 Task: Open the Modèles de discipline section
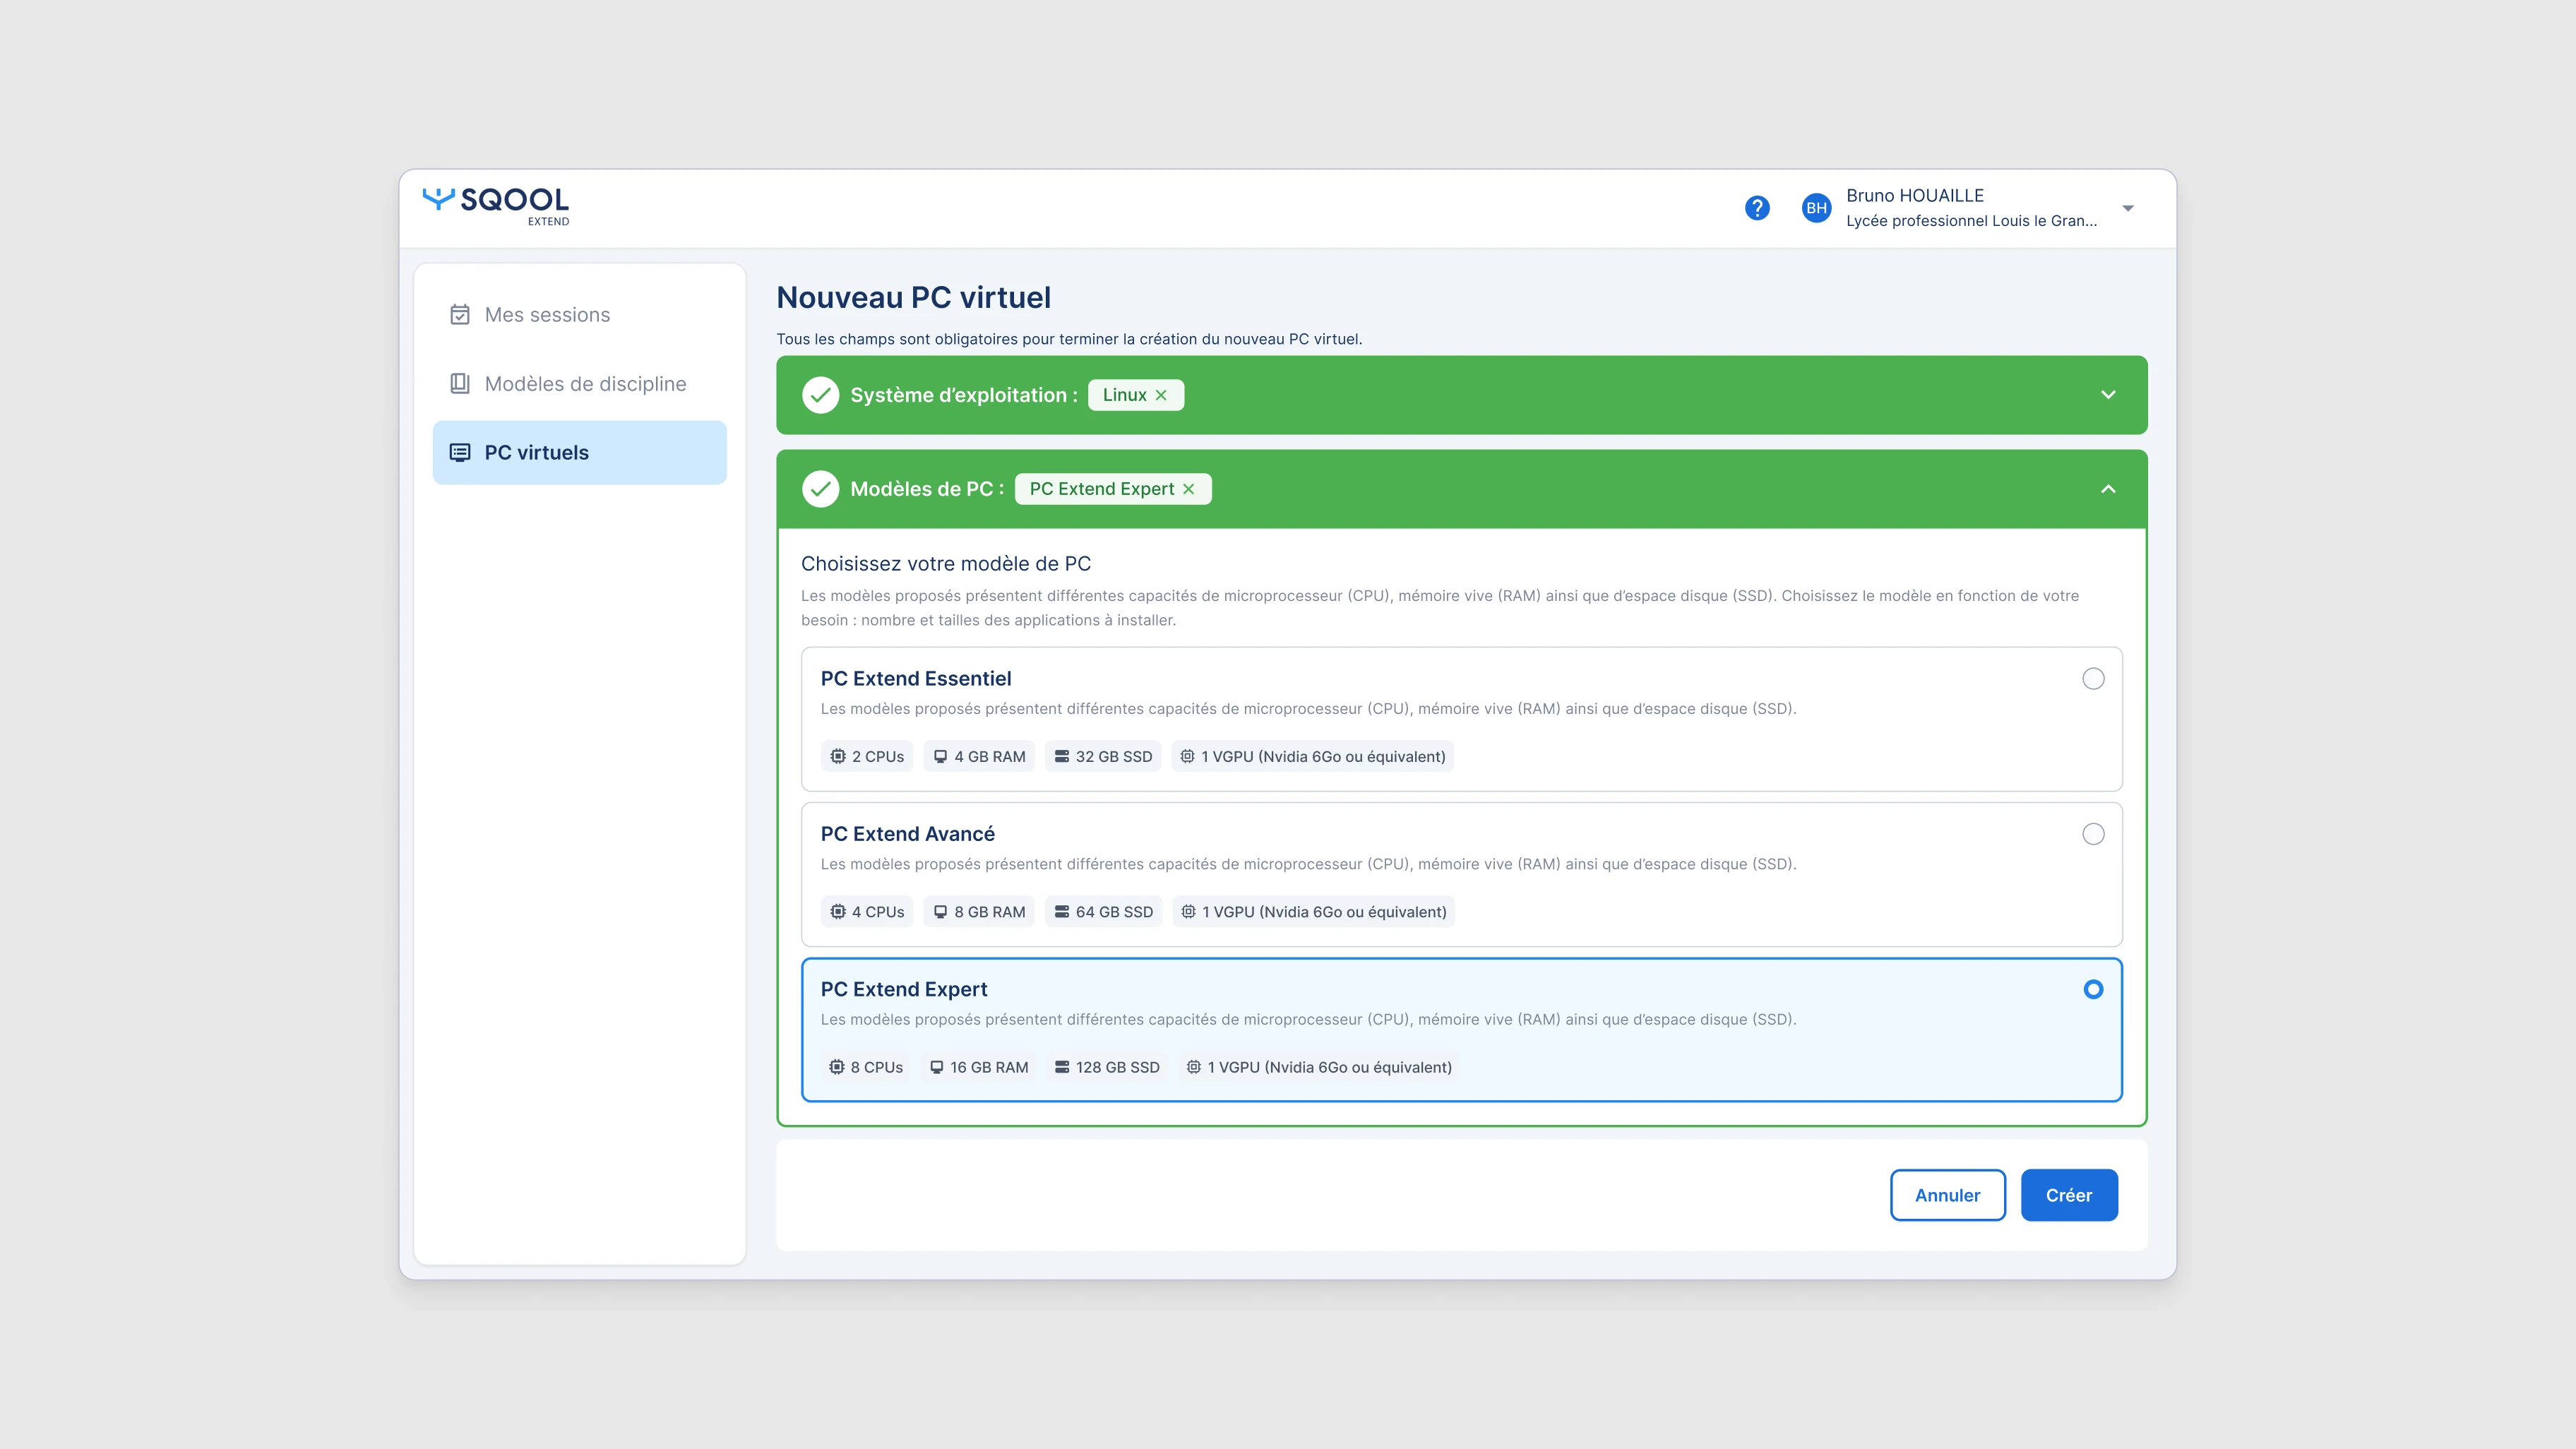[585, 383]
